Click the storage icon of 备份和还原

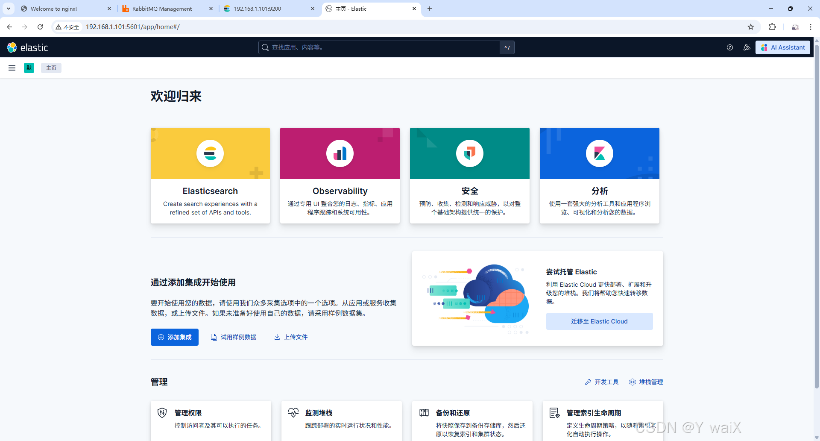click(424, 413)
